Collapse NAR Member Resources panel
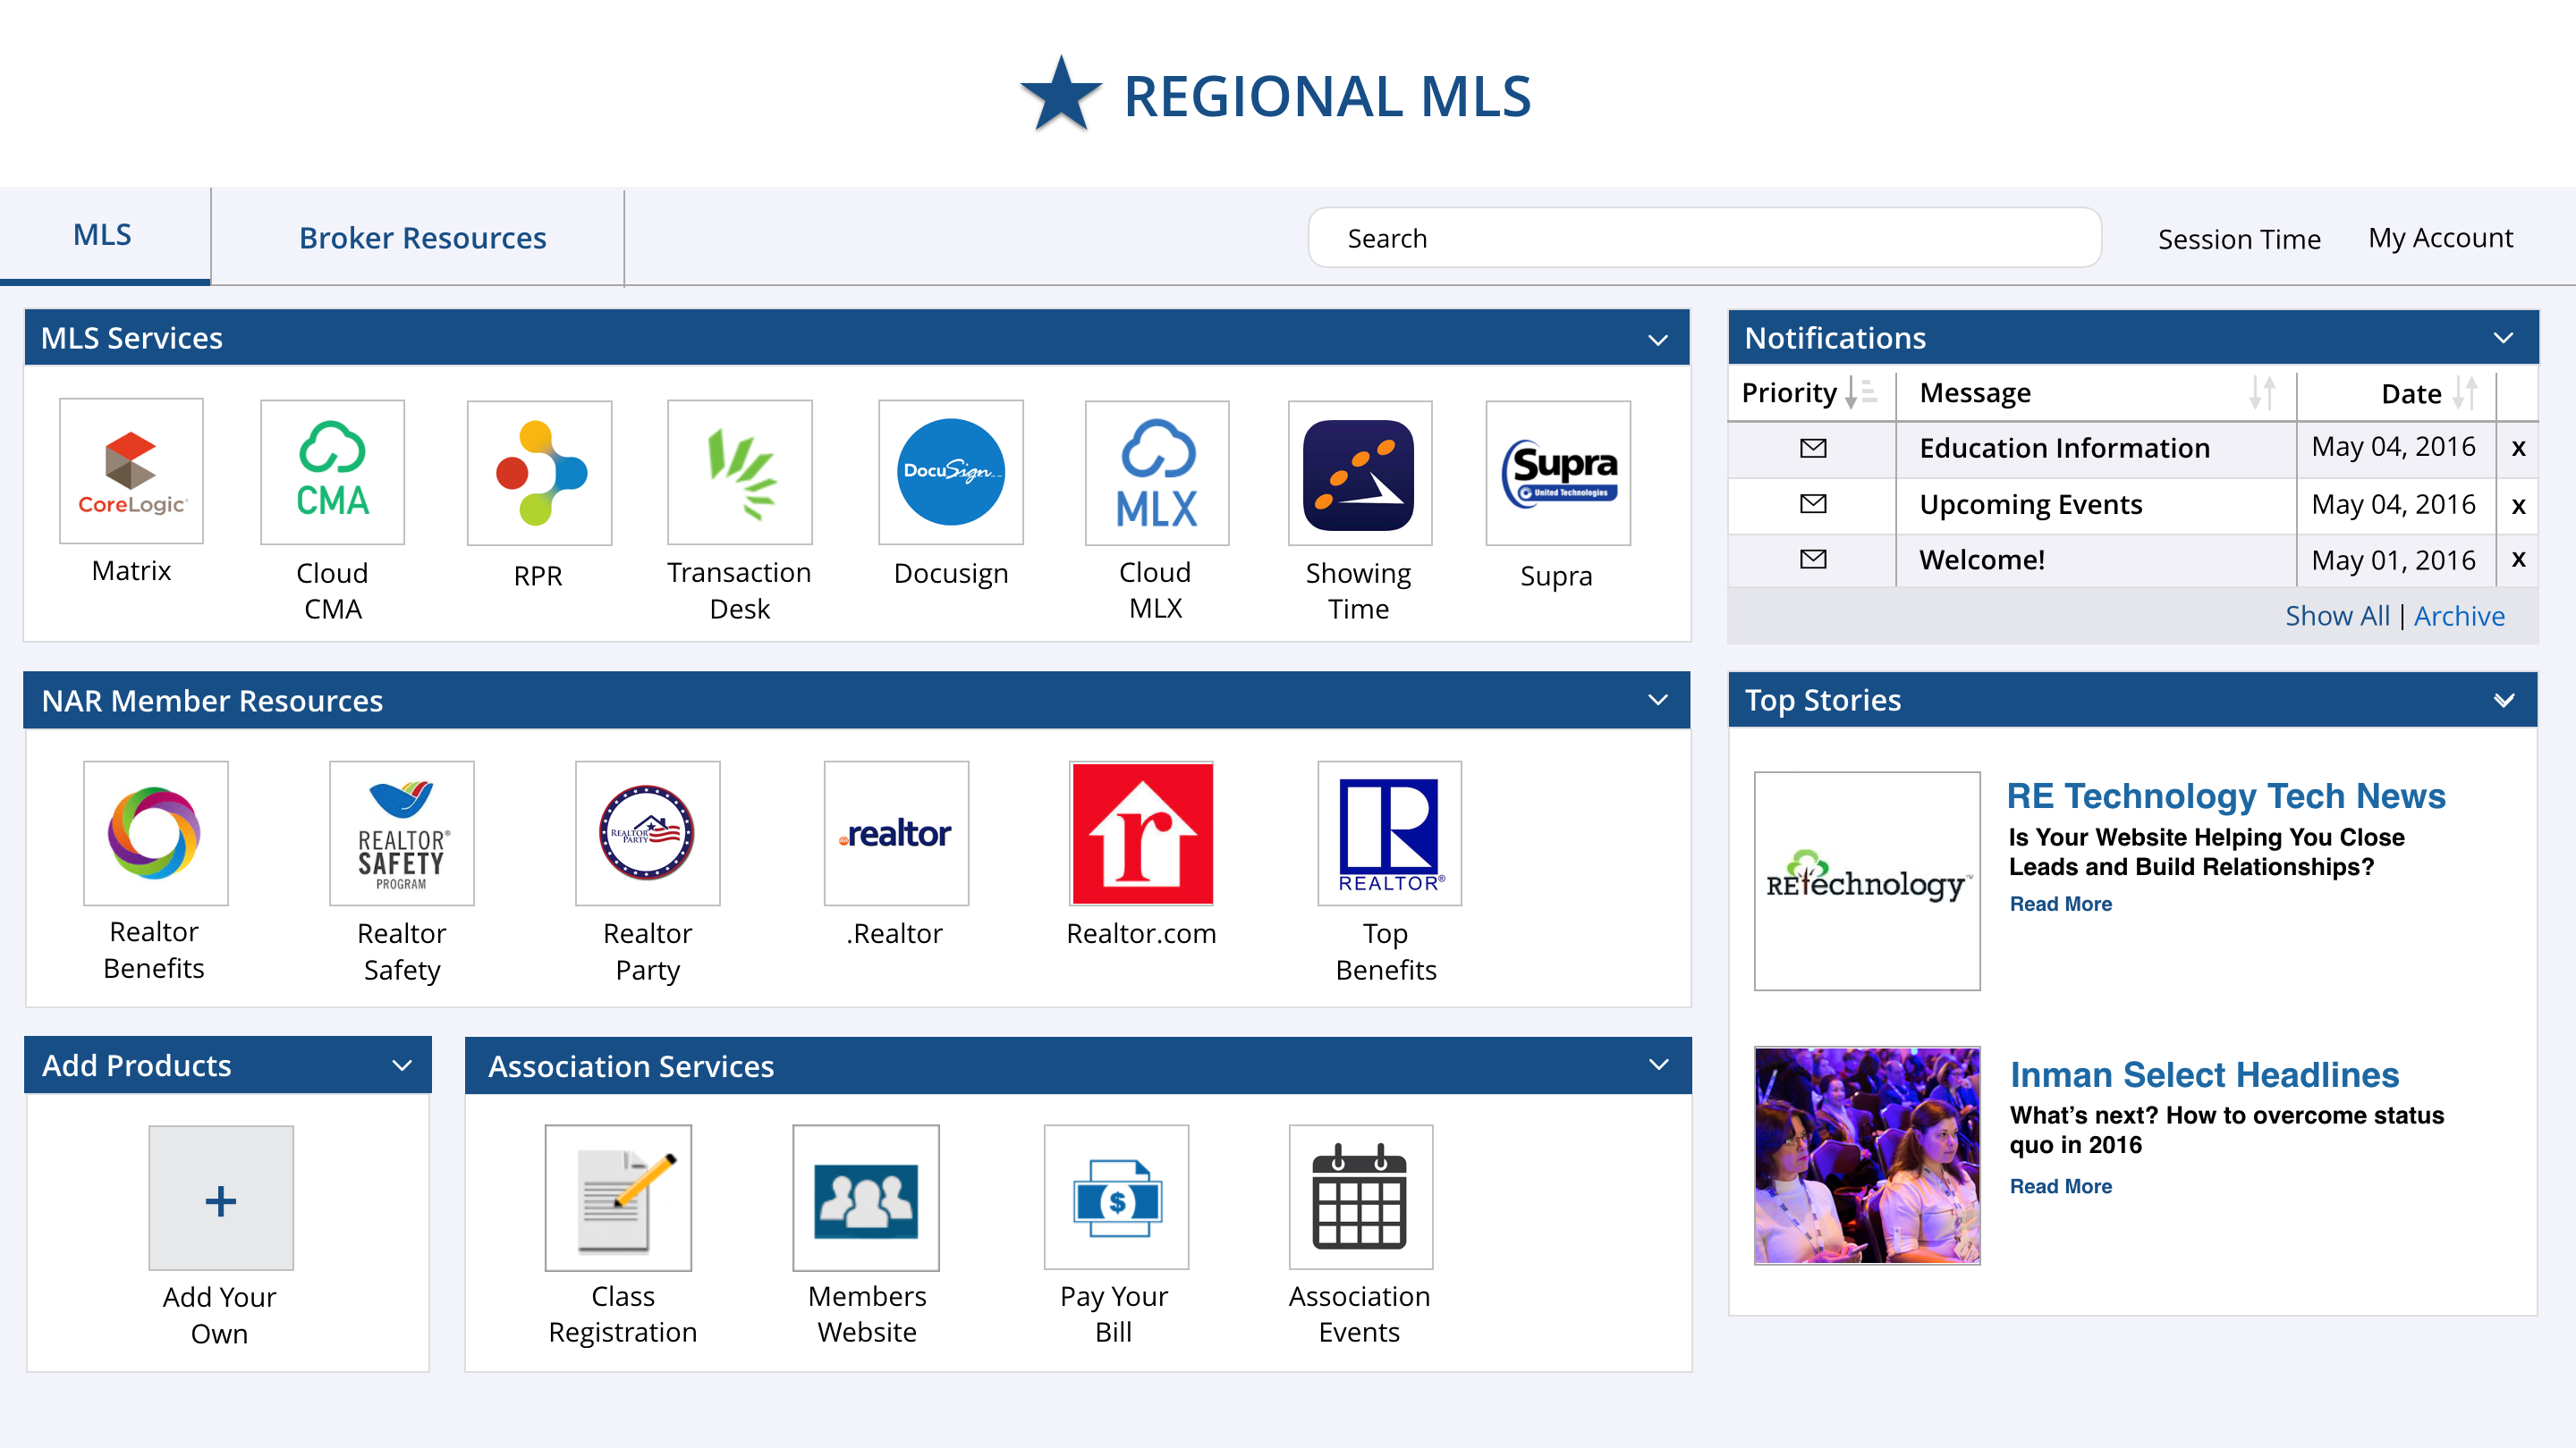This screenshot has height=1448, width=2576. tap(1658, 700)
